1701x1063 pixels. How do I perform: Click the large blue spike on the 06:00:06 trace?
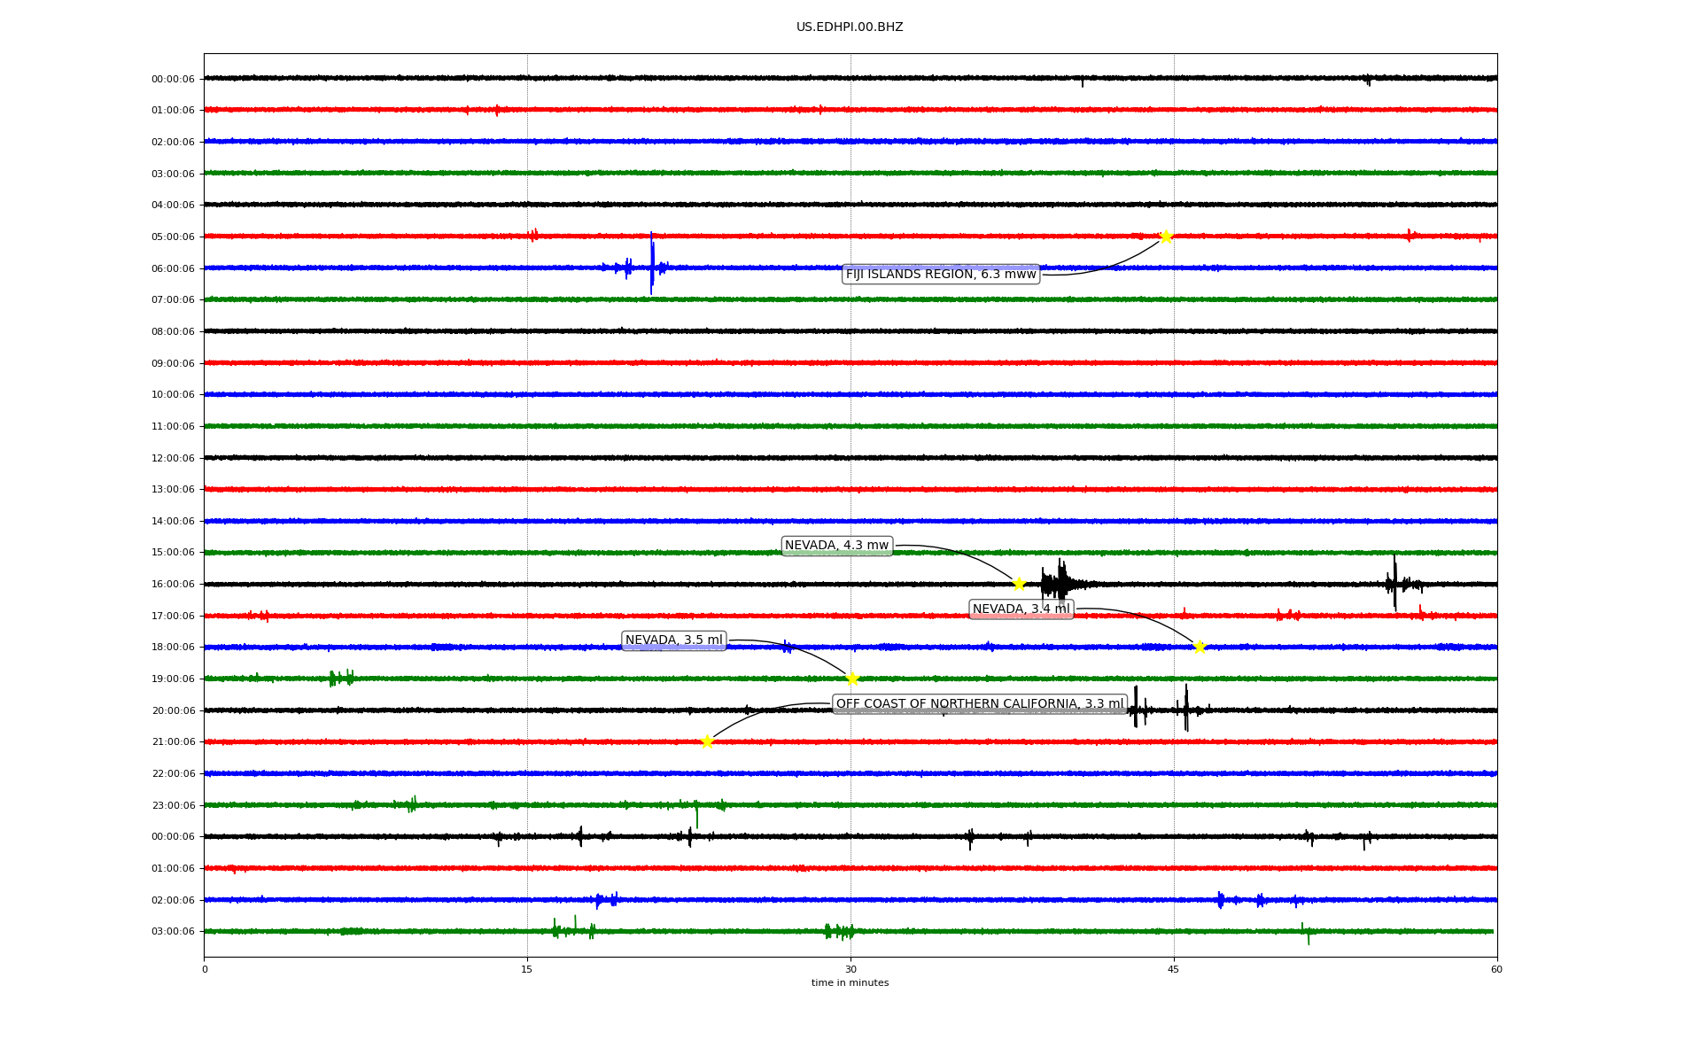pyautogui.click(x=652, y=264)
